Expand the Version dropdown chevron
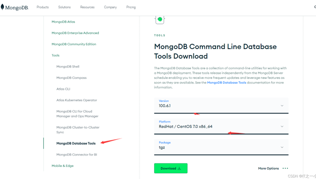The image size is (316, 179). pyautogui.click(x=282, y=106)
